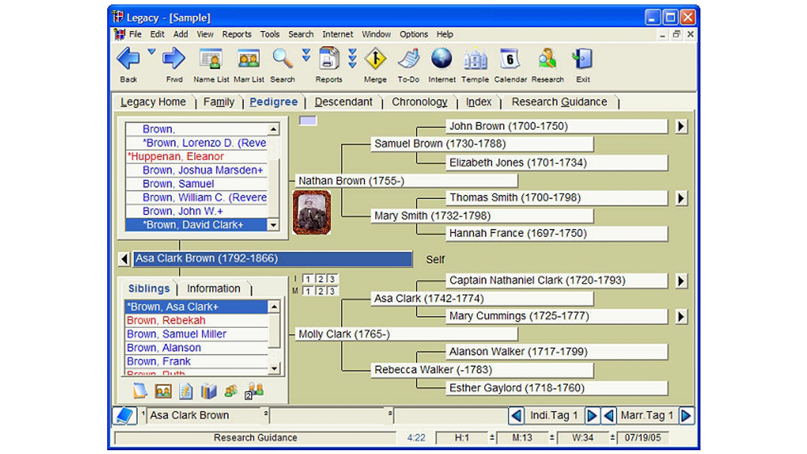Viewport: 807px width, 454px height.
Task: Open the Tools menu
Action: click(270, 34)
